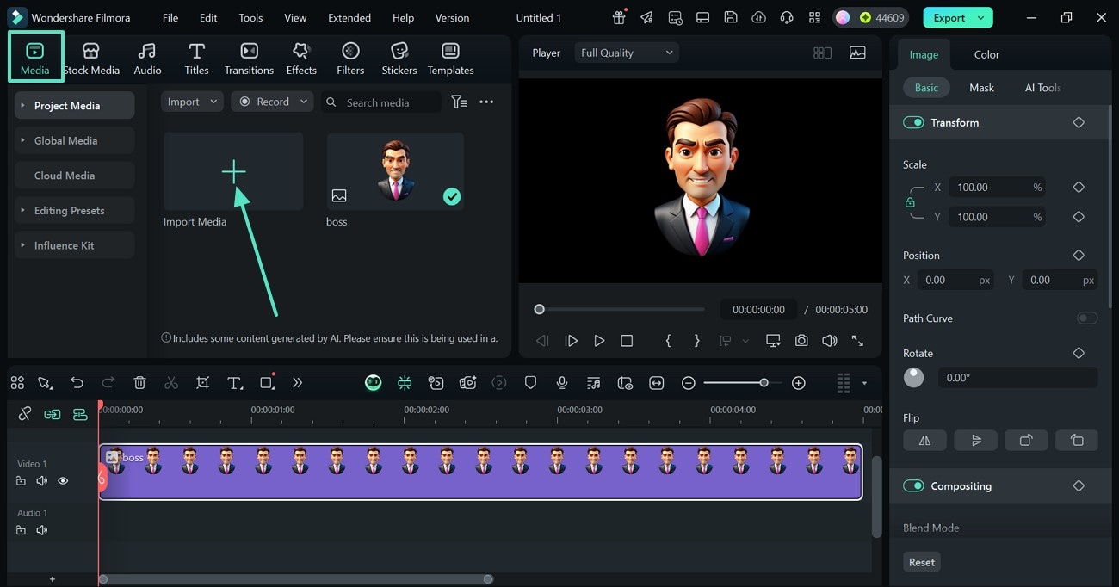Open the Audio library tab
This screenshot has height=587, width=1119.
(x=147, y=58)
